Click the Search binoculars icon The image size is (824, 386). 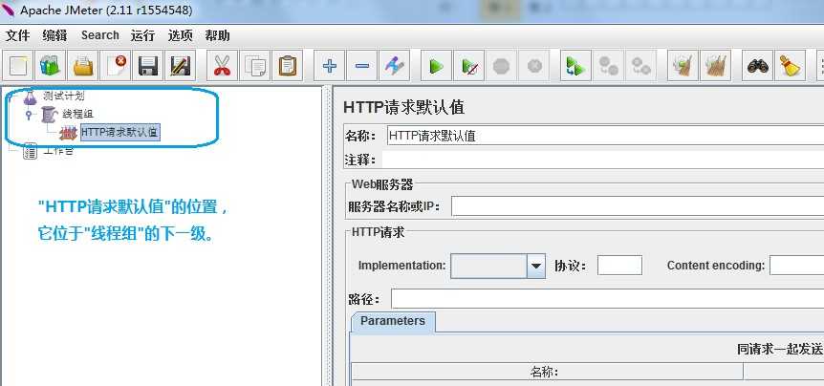click(757, 66)
